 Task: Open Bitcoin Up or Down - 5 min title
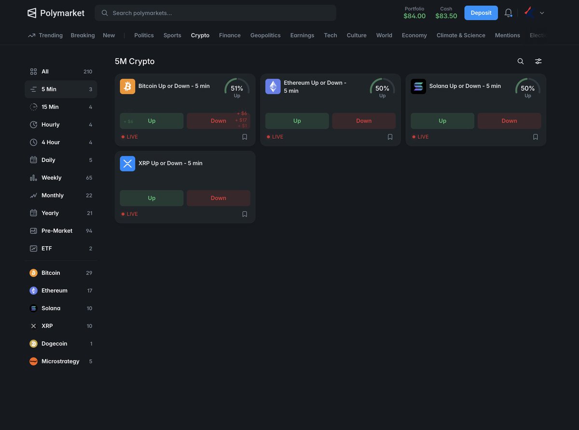(174, 86)
